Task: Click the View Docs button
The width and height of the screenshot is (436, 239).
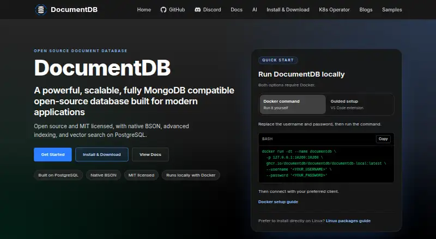Action: (150, 154)
